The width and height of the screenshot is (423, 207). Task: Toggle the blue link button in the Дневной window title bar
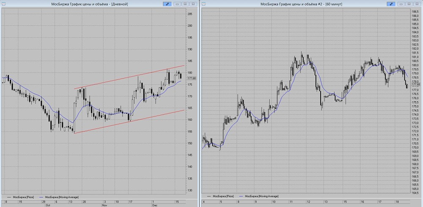167,4
